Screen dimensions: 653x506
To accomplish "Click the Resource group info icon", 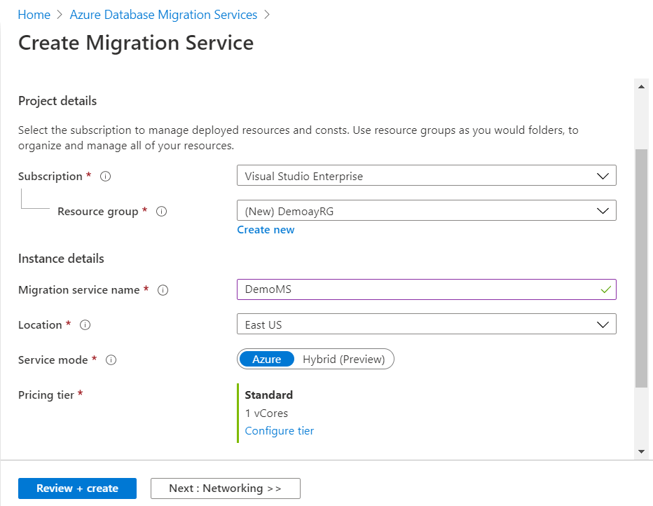I will (x=161, y=211).
